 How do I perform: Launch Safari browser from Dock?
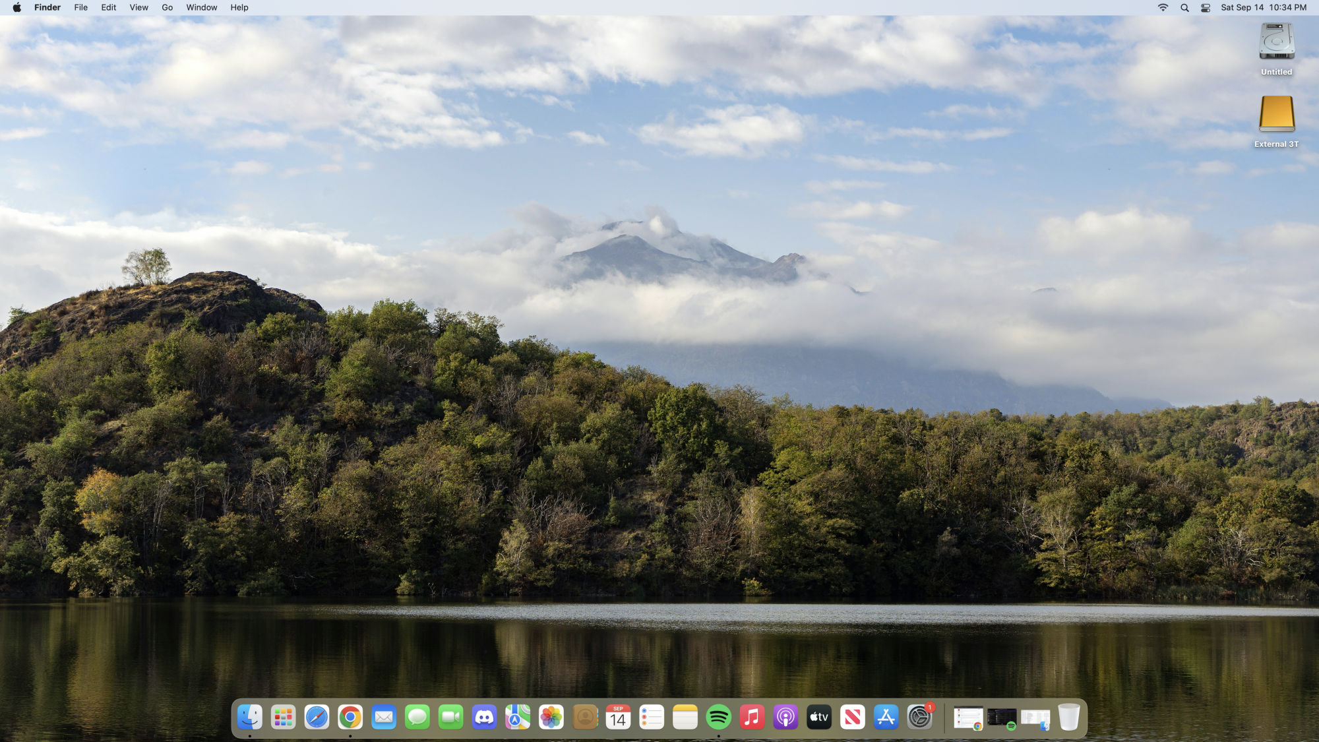pos(317,717)
